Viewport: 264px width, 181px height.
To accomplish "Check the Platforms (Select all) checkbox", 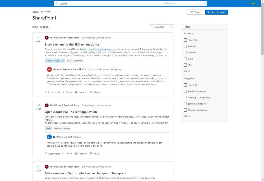I will coord(185,40).
